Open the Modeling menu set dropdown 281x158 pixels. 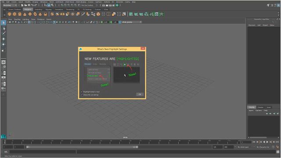click(10, 5)
